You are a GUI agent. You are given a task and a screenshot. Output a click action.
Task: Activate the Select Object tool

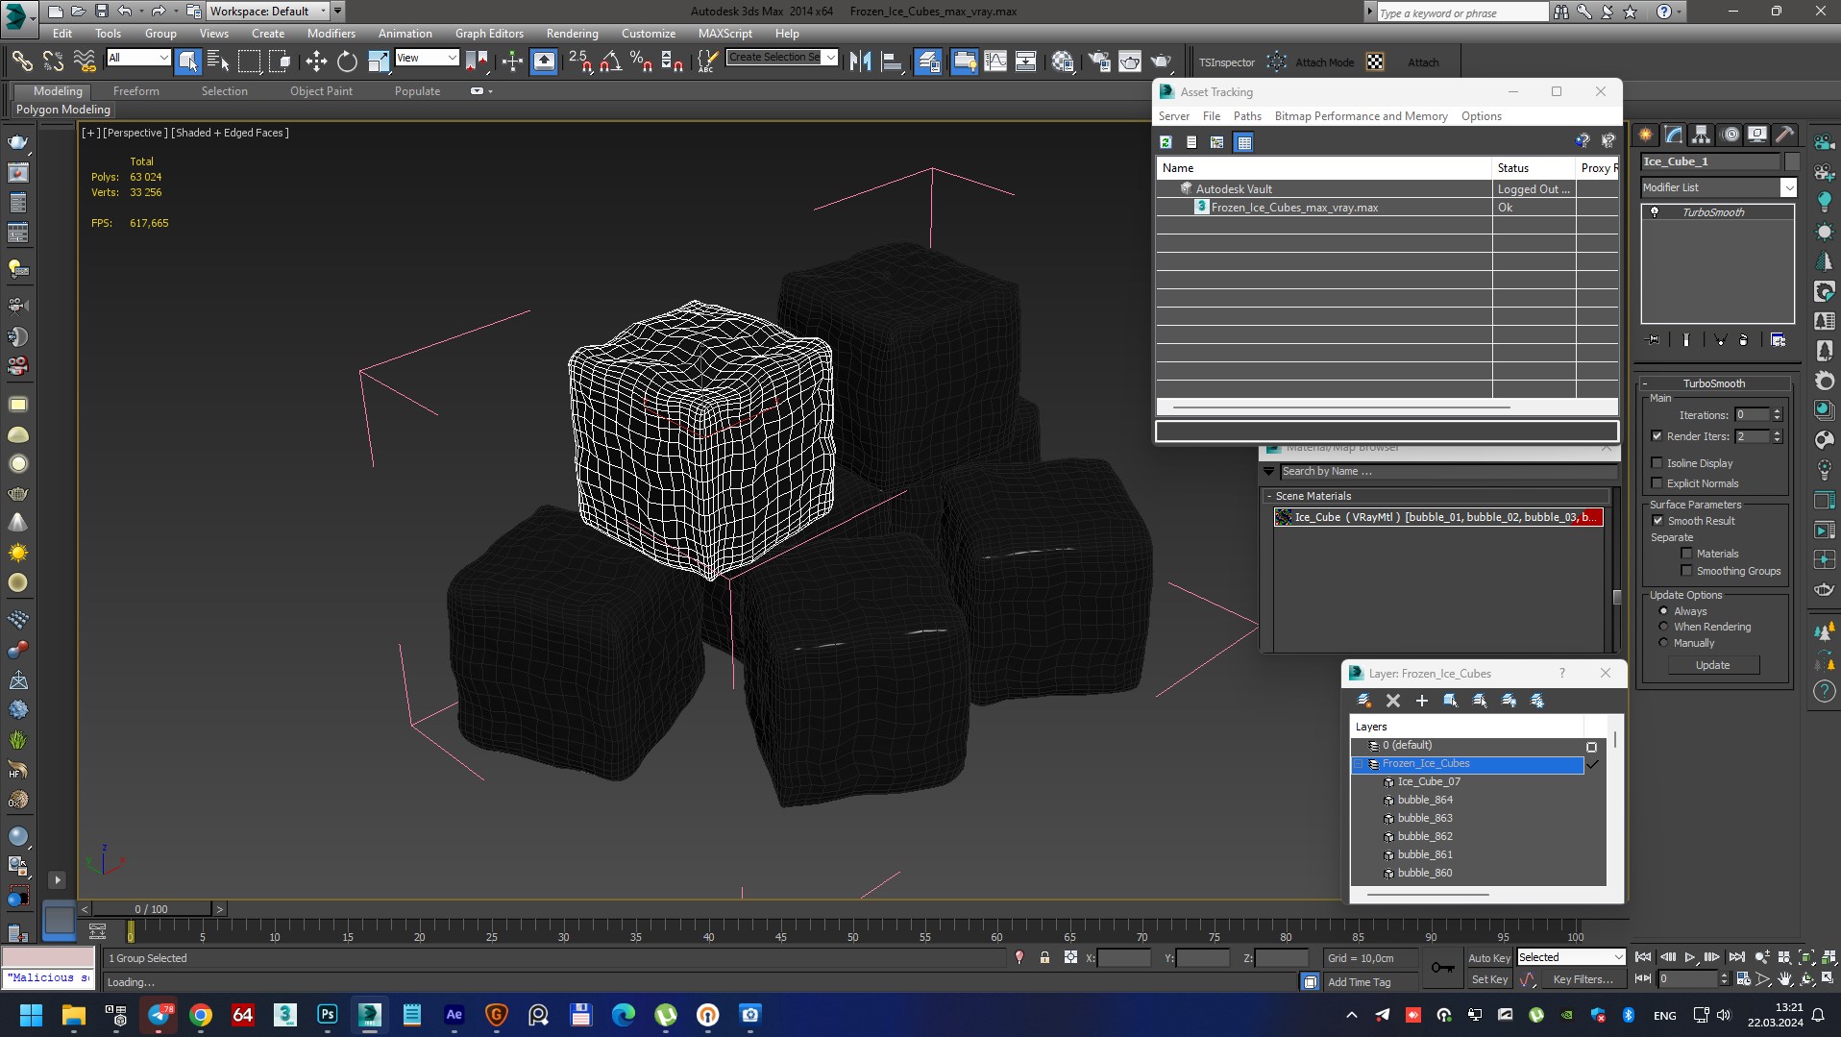coord(187,62)
